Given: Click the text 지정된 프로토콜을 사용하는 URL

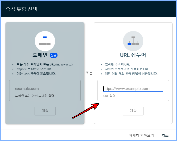Looking at the screenshot, I should pos(127,69).
